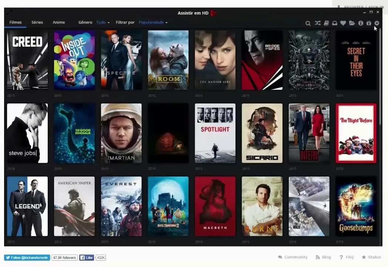Image resolution: width=388 pixels, height=267 pixels.
Task: Select The Danish Girl poster
Action: (215, 60)
